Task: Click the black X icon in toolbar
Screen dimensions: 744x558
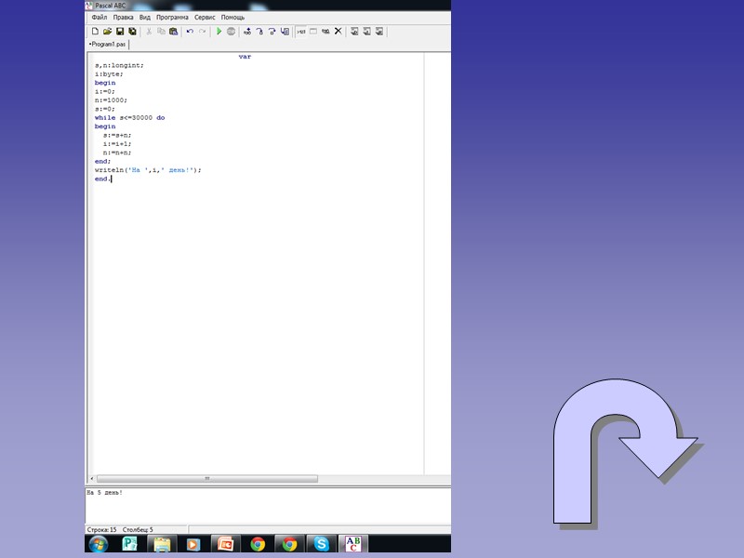Action: [x=338, y=32]
